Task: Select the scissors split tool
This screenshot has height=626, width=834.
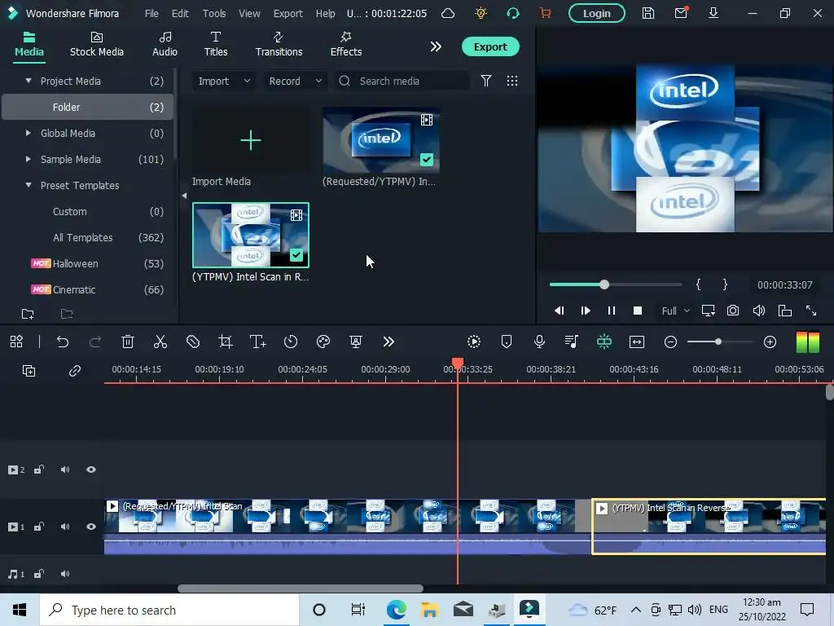Action: tap(160, 342)
